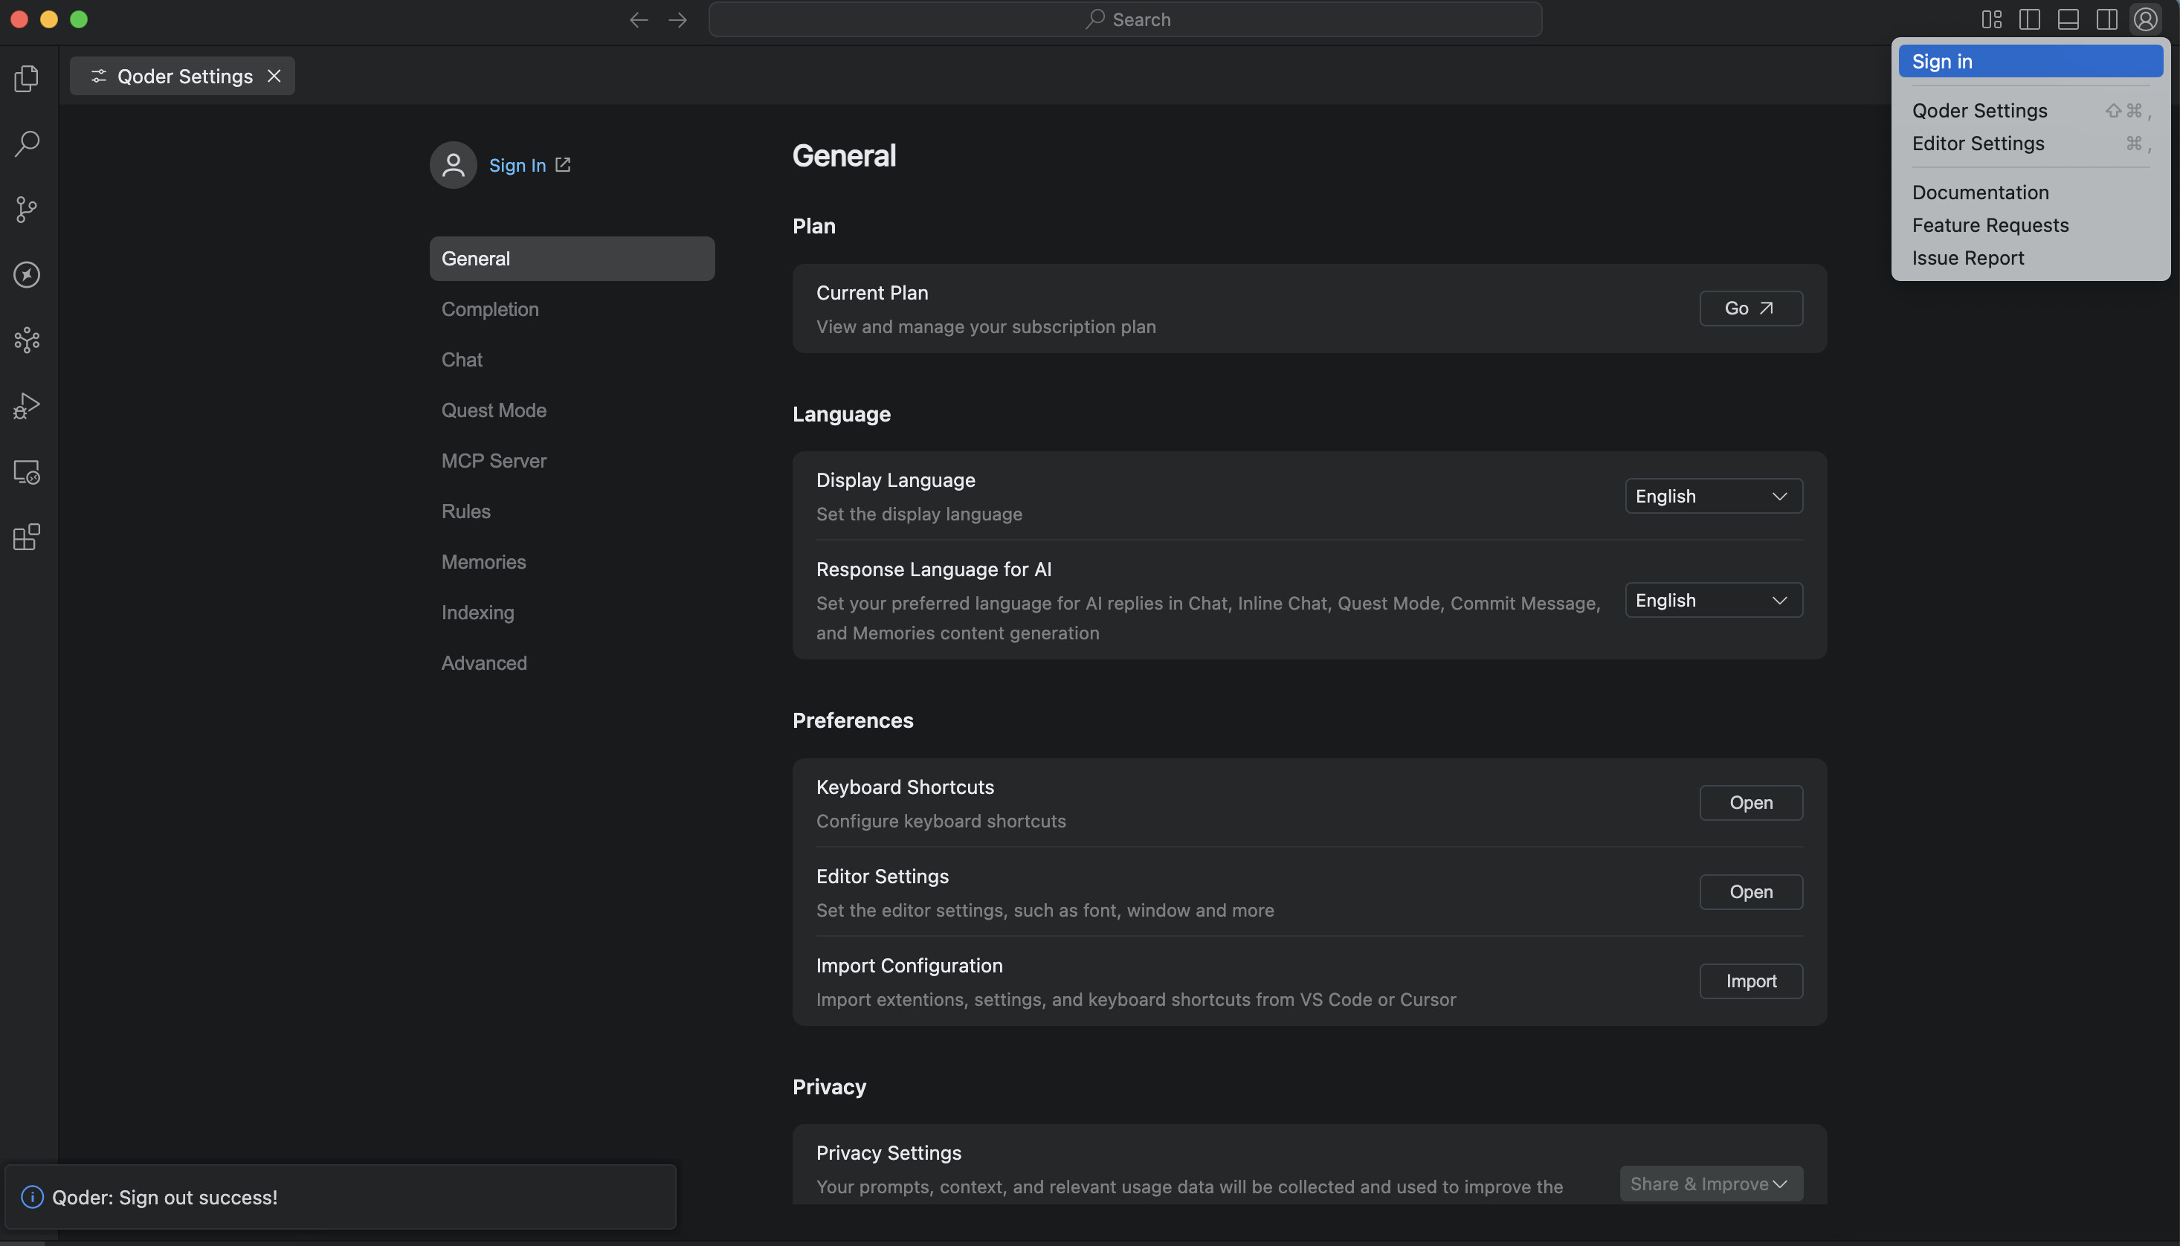Select Documentation in the account menu
The image size is (2180, 1246).
pyautogui.click(x=1980, y=193)
